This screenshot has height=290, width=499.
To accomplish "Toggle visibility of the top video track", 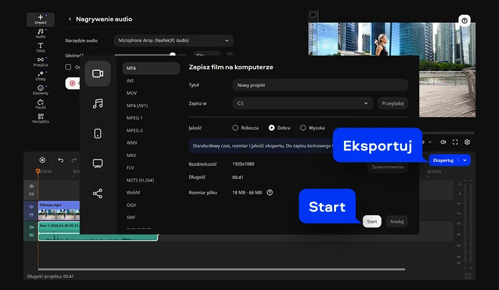I will (31, 186).
